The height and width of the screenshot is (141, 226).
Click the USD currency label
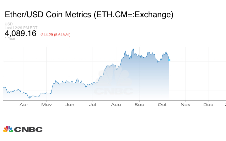(8, 24)
